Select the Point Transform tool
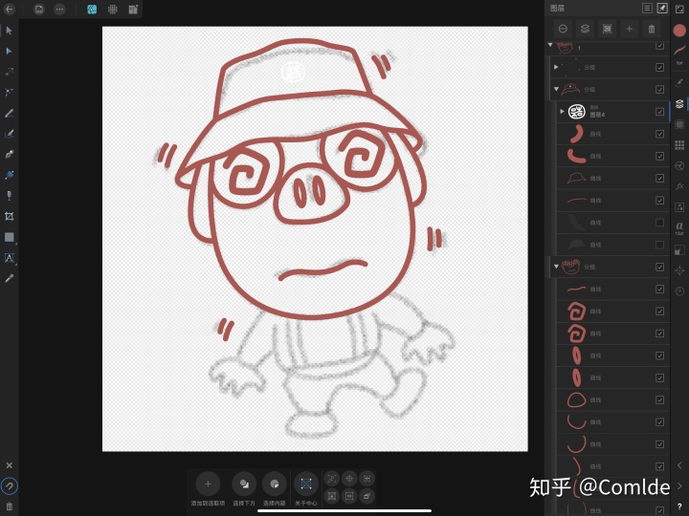Image resolution: width=689 pixels, height=516 pixels. [9, 72]
